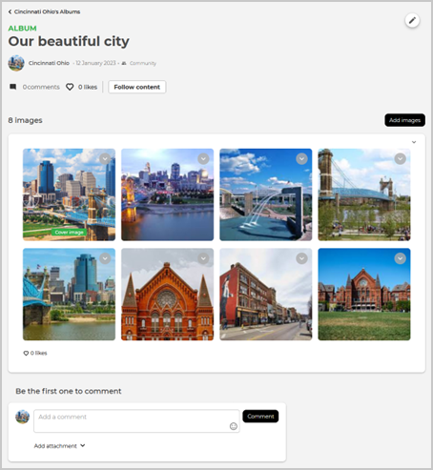
Task: Click the 12 January 2023 date text
Action: pos(95,63)
